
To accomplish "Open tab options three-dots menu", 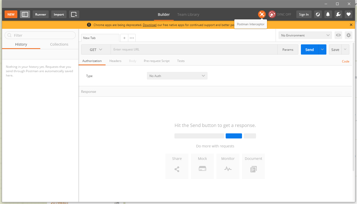I will click(132, 38).
